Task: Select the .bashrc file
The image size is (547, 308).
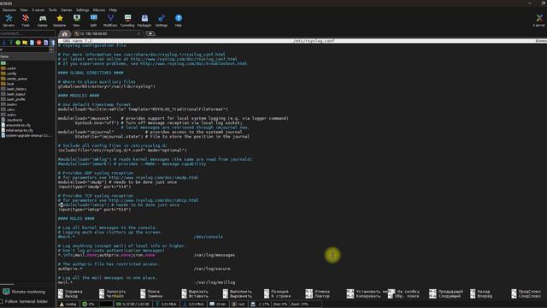Action: point(9,104)
